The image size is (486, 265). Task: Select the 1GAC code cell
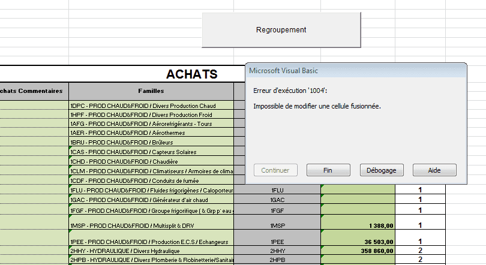pyautogui.click(x=277, y=200)
